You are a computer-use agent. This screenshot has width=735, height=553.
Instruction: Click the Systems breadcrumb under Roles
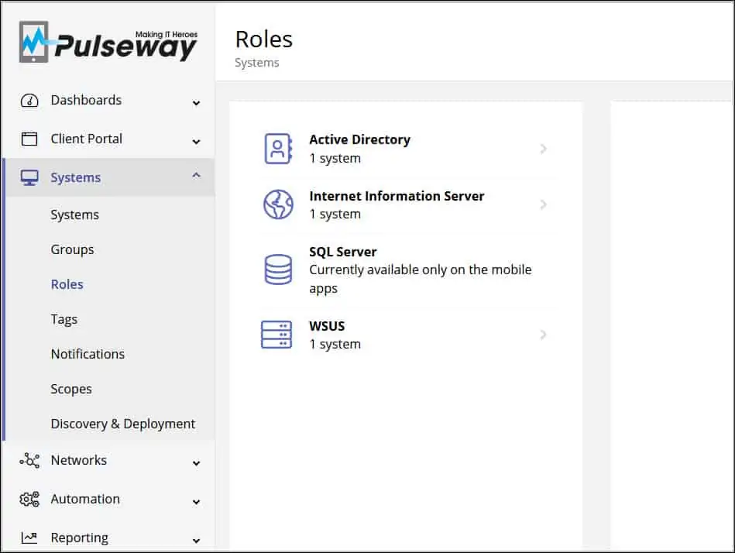[257, 63]
